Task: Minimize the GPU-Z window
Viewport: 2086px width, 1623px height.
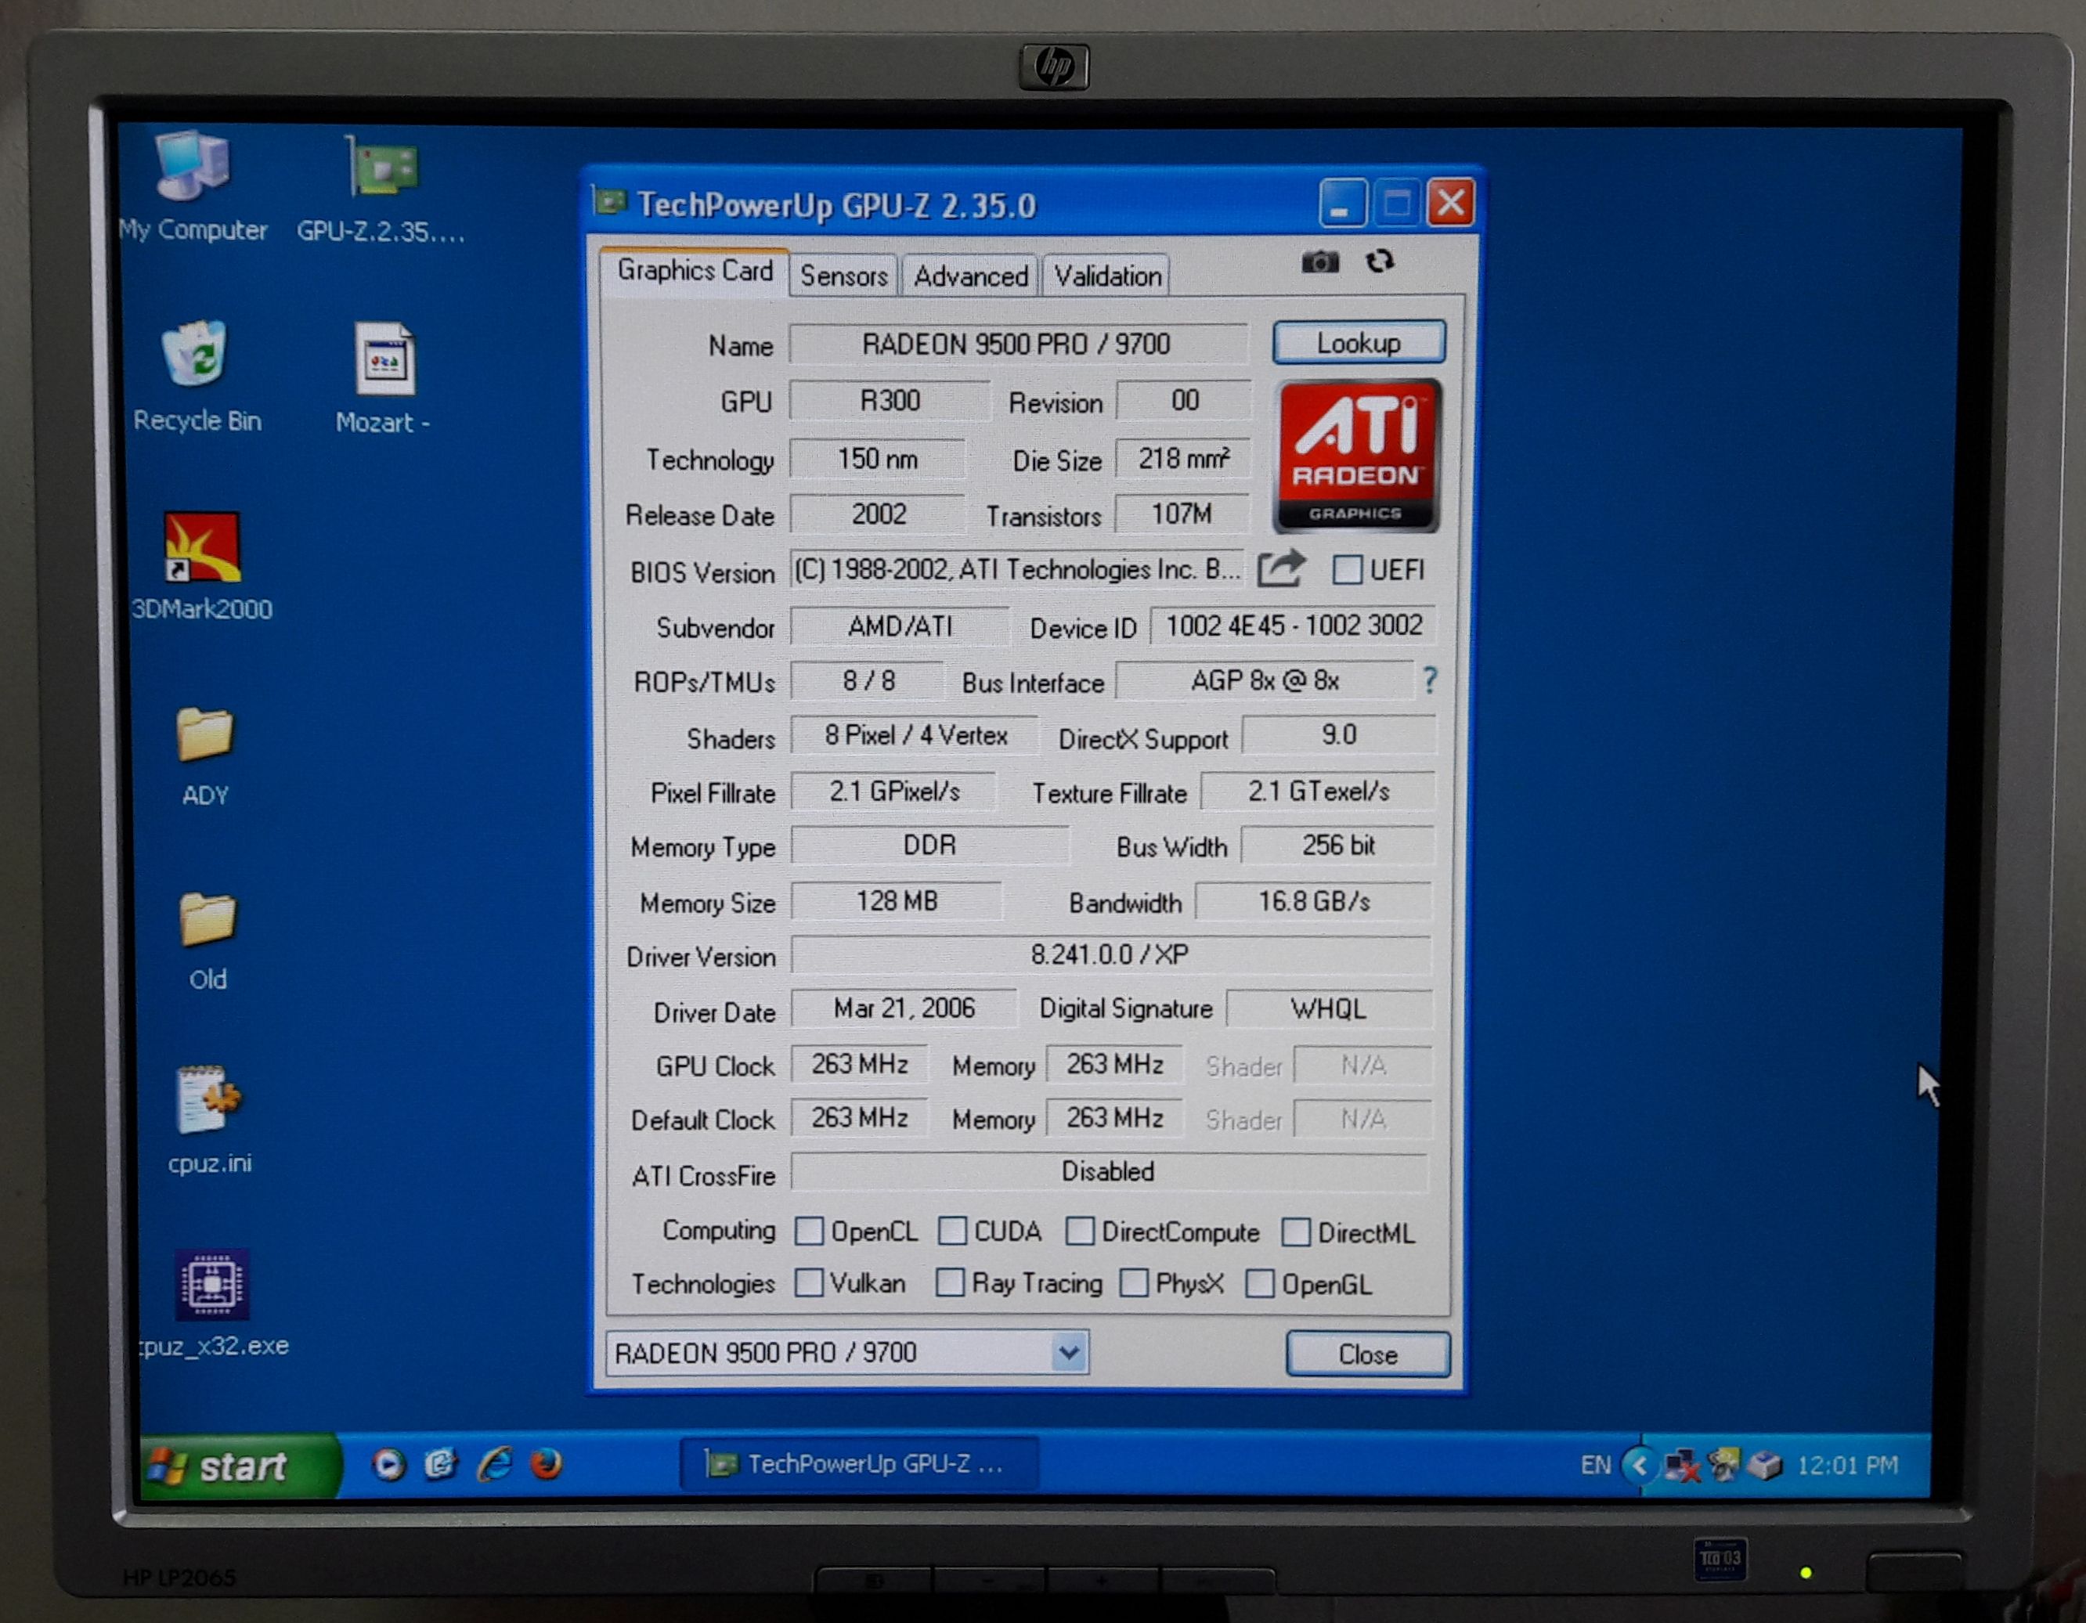Action: (1341, 203)
